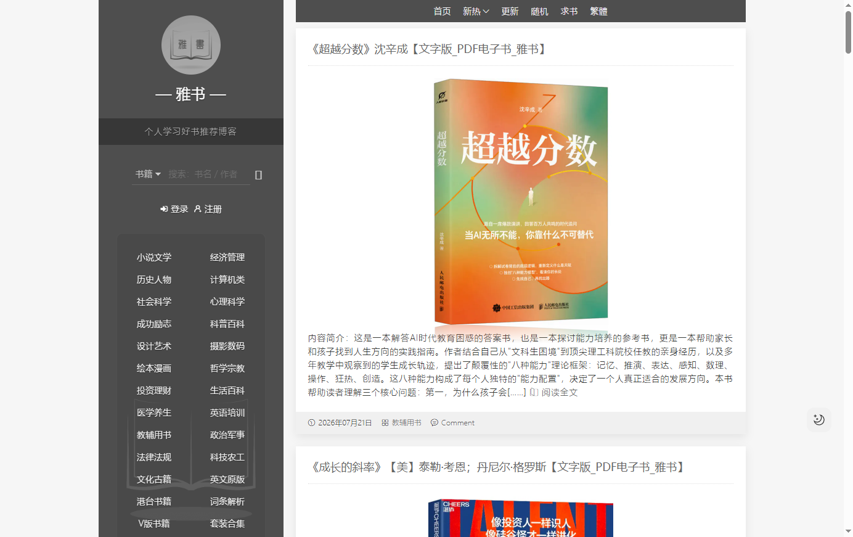853x537 pixels.
Task: Click the 雅书 site title
Action: [190, 94]
